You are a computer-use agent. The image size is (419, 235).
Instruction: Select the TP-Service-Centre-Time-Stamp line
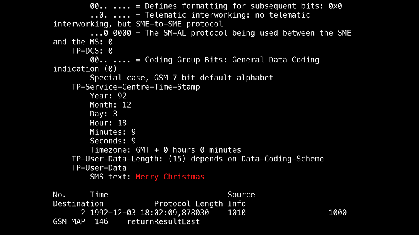pos(135,87)
